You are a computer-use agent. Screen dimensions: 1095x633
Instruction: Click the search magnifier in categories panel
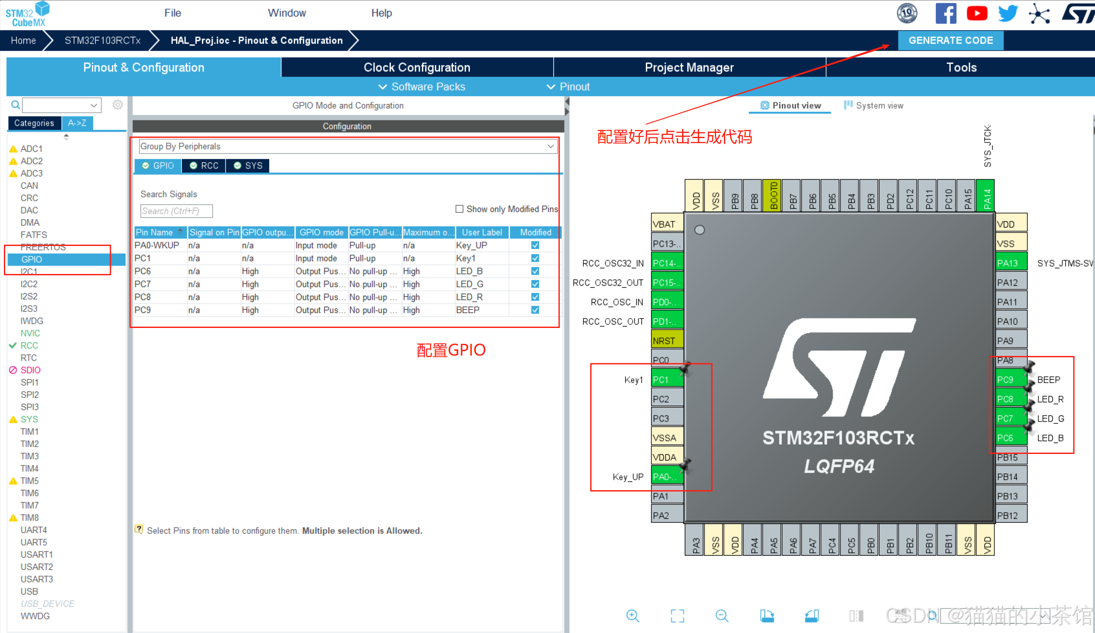click(x=15, y=105)
